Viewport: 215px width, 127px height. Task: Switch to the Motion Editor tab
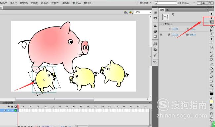(x=8, y=102)
